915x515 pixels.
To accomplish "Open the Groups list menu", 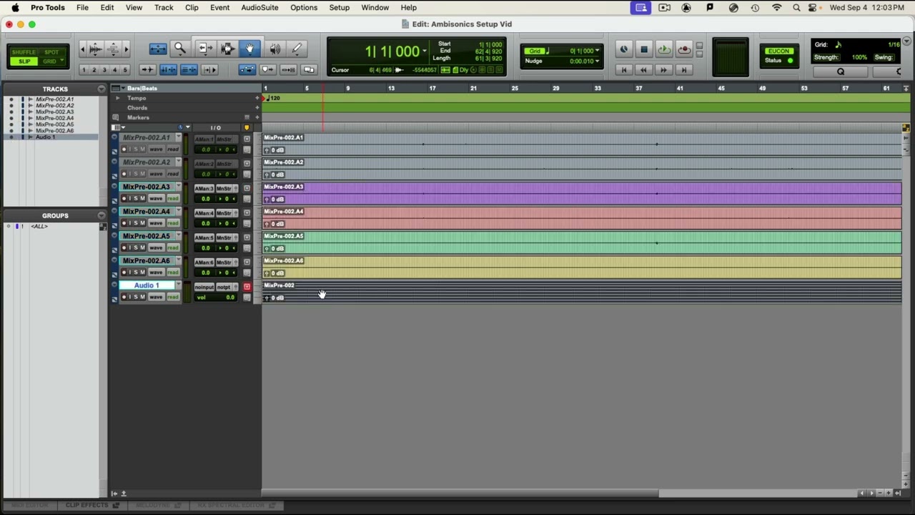I will tap(101, 215).
